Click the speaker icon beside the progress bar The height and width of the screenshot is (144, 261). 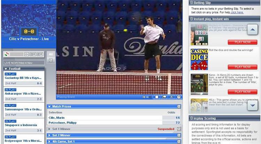(x=27, y=54)
